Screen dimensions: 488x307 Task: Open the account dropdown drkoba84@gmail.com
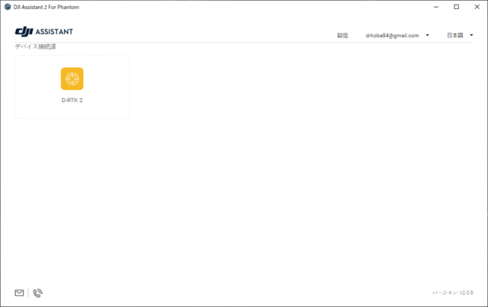point(392,36)
